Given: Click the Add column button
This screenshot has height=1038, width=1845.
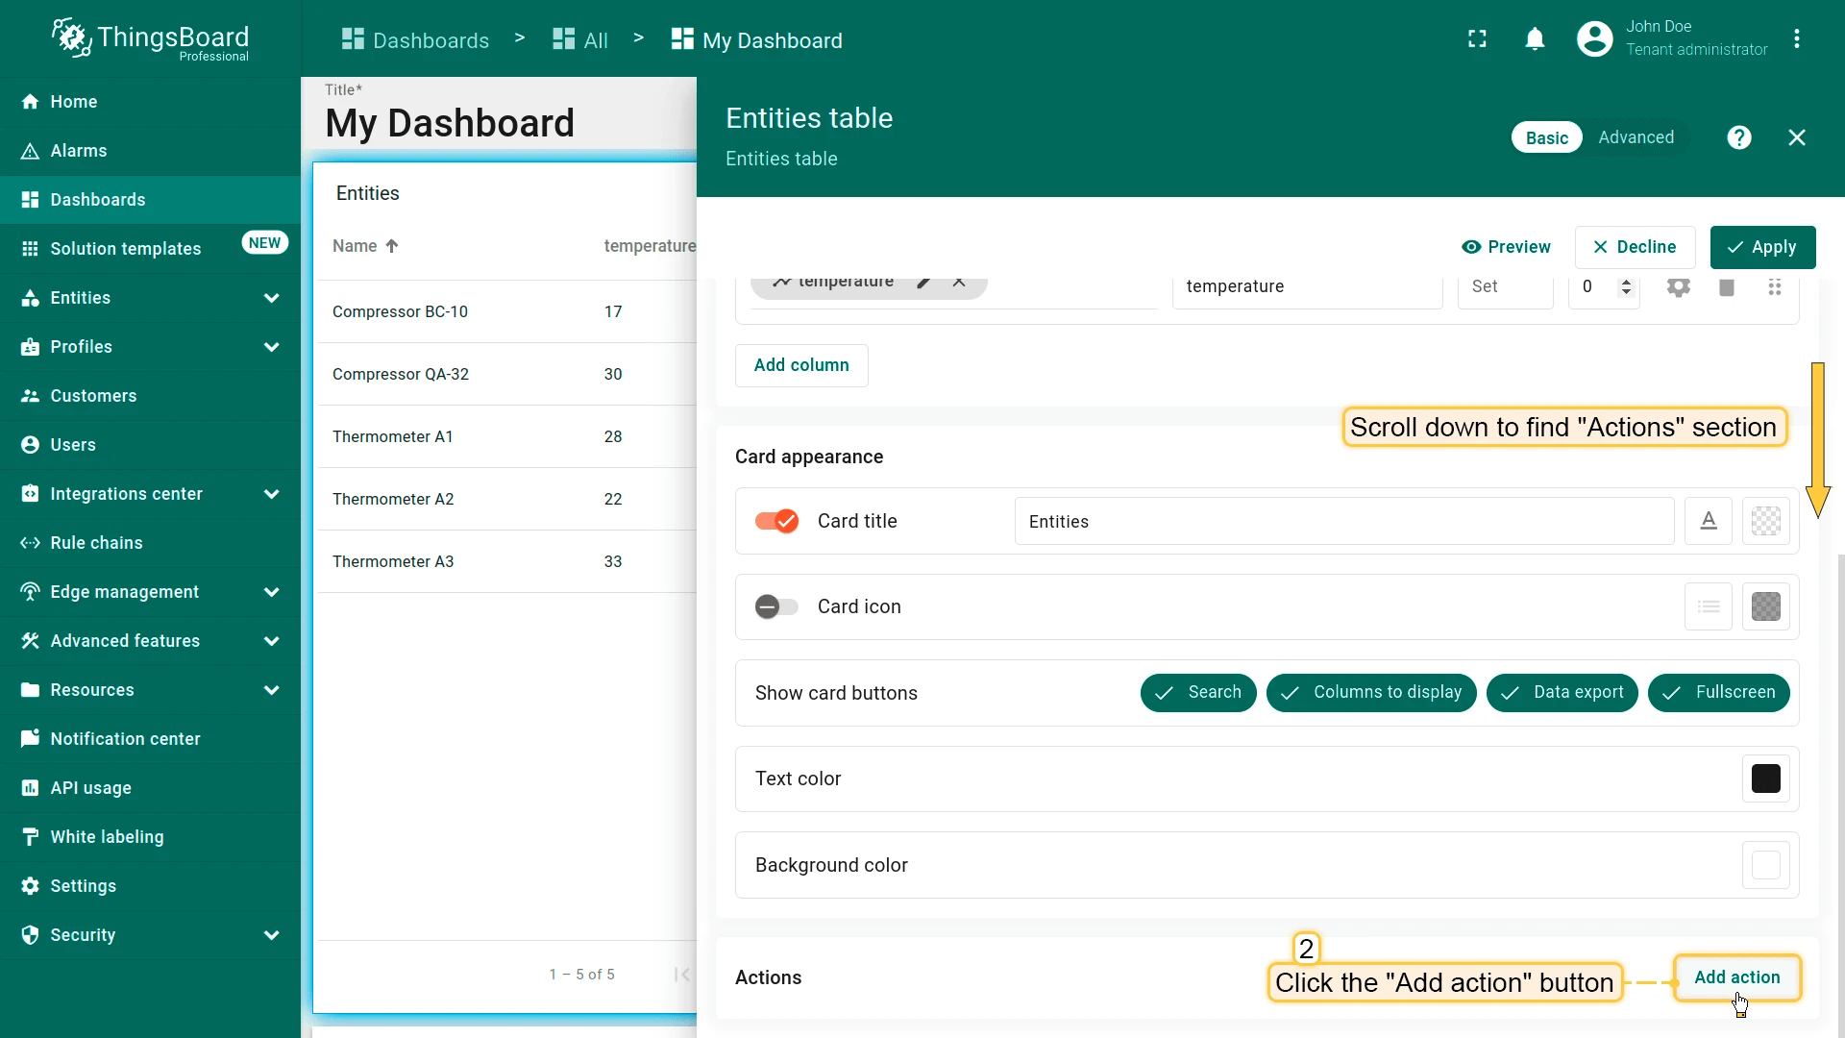Looking at the screenshot, I should (801, 365).
